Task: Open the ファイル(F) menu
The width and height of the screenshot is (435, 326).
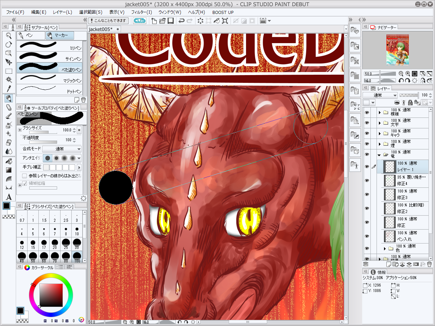Action: pyautogui.click(x=15, y=12)
